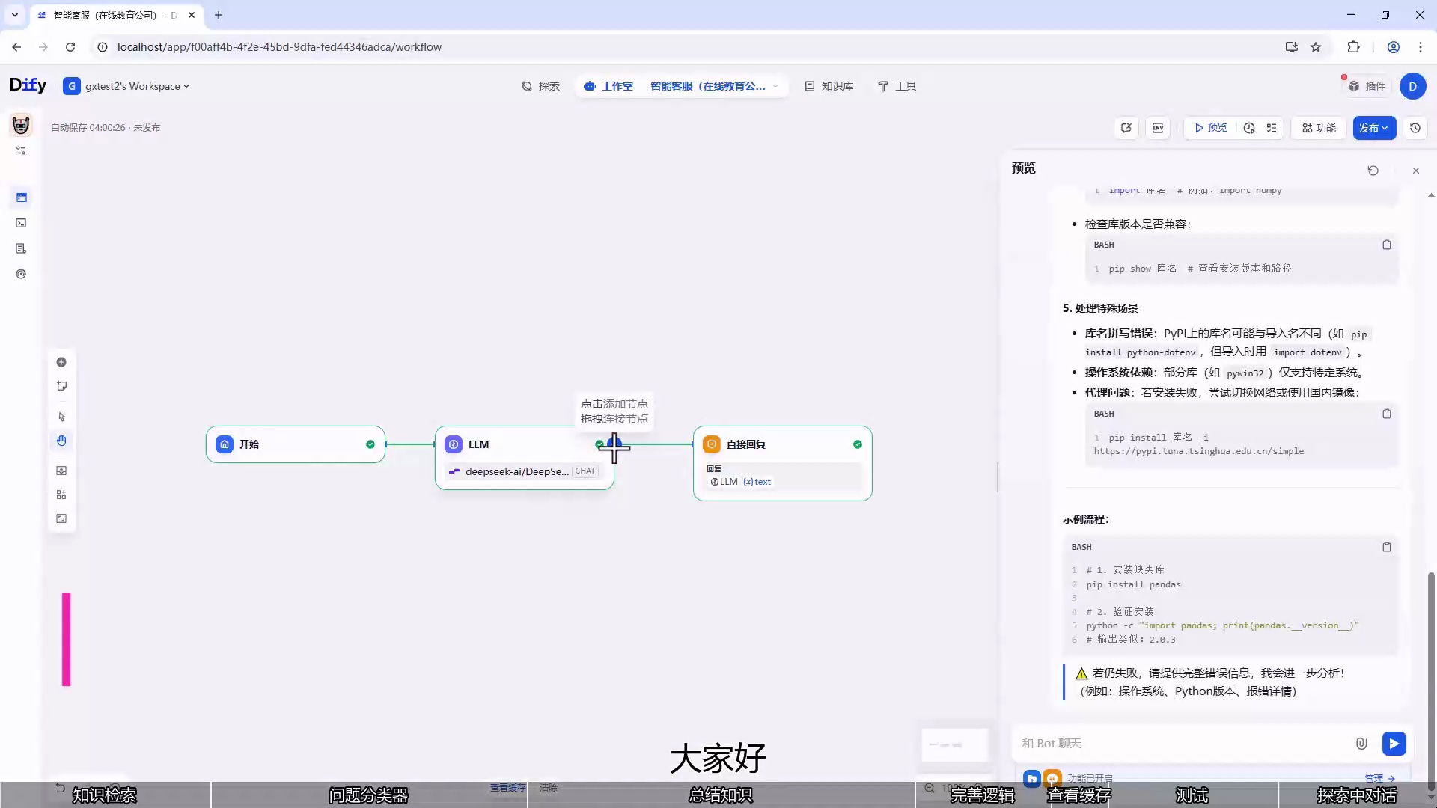This screenshot has height=808, width=1437.
Task: Select the orchestrate workflow sidebar icon
Action: point(21,198)
